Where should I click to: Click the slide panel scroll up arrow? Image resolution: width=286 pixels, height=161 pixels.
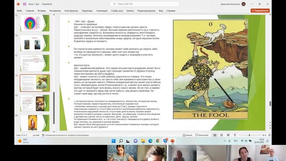pyautogui.click(x=54, y=15)
